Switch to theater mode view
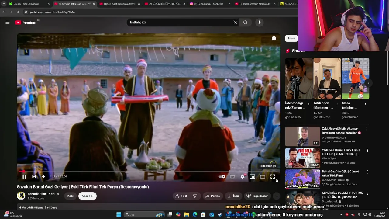Image resolution: width=389 pixels, height=219 pixels. click(x=263, y=176)
